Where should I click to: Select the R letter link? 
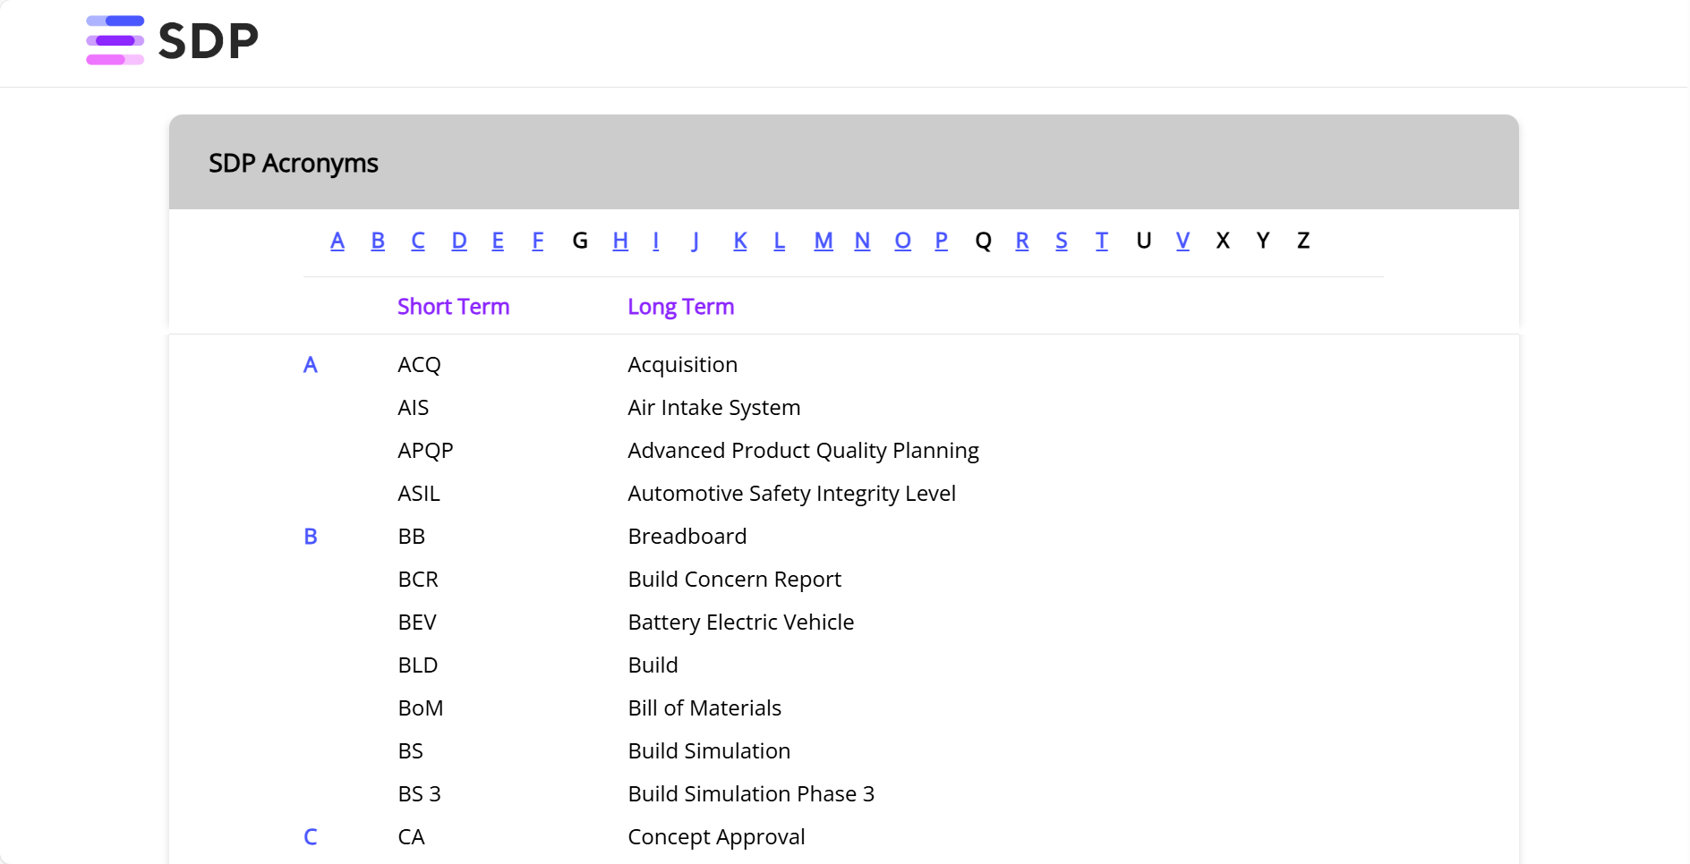[1022, 241]
